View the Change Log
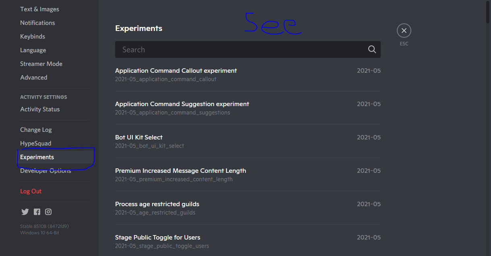Screen dimensions: 491x256 [36, 129]
